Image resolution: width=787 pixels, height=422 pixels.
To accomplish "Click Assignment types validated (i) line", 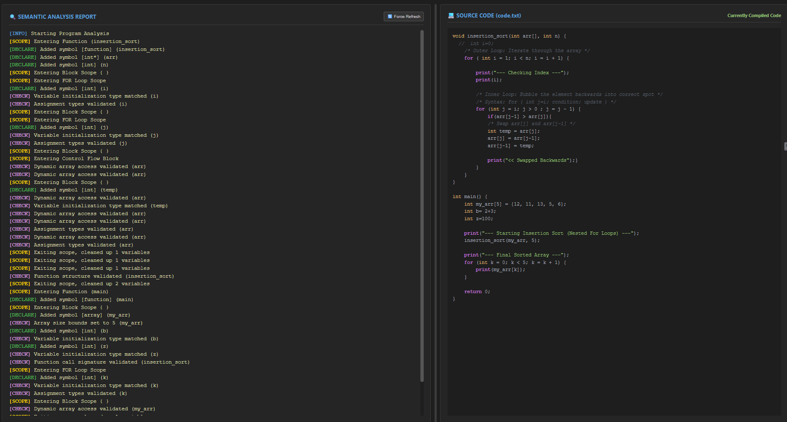I will click(x=68, y=104).
